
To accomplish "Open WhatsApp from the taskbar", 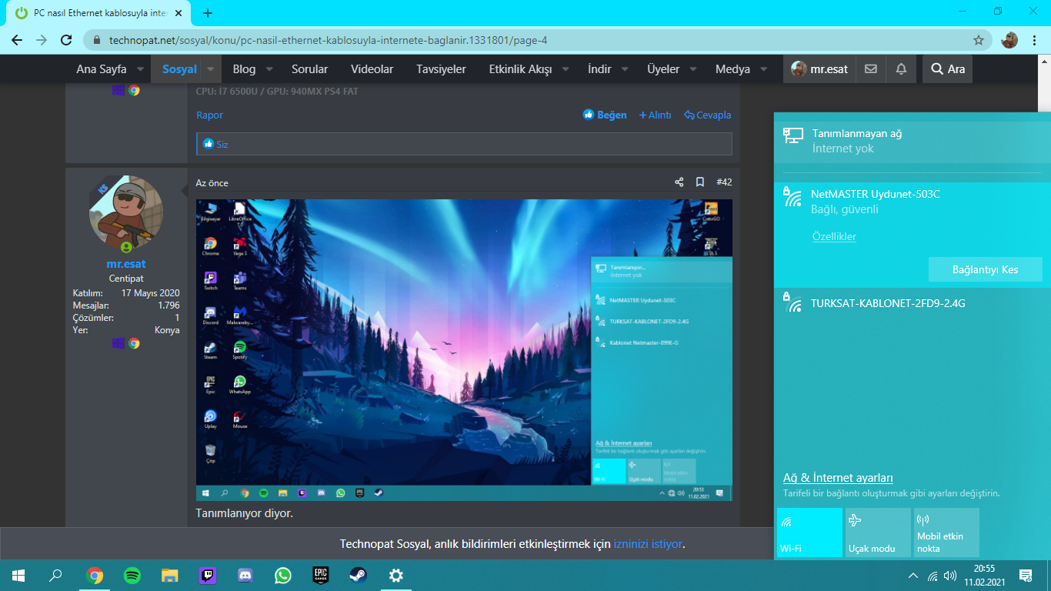I will [x=283, y=575].
